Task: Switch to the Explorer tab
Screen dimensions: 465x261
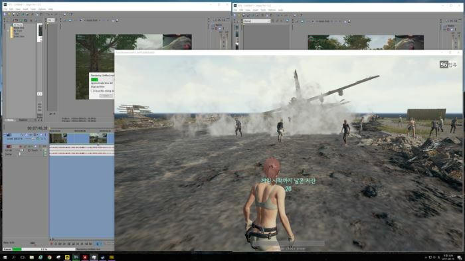Action: coord(23,120)
